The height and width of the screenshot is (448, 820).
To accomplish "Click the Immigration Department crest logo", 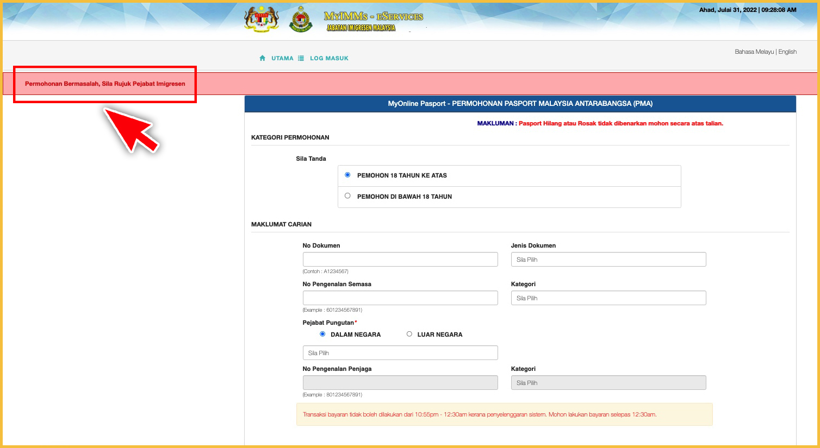I will [301, 20].
